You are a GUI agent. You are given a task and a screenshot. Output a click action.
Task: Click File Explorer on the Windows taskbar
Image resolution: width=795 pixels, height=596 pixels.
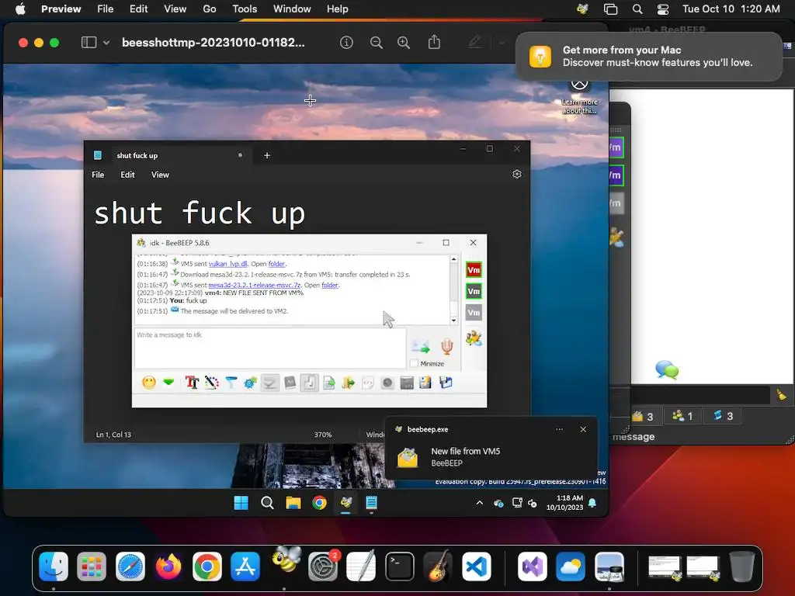click(293, 503)
